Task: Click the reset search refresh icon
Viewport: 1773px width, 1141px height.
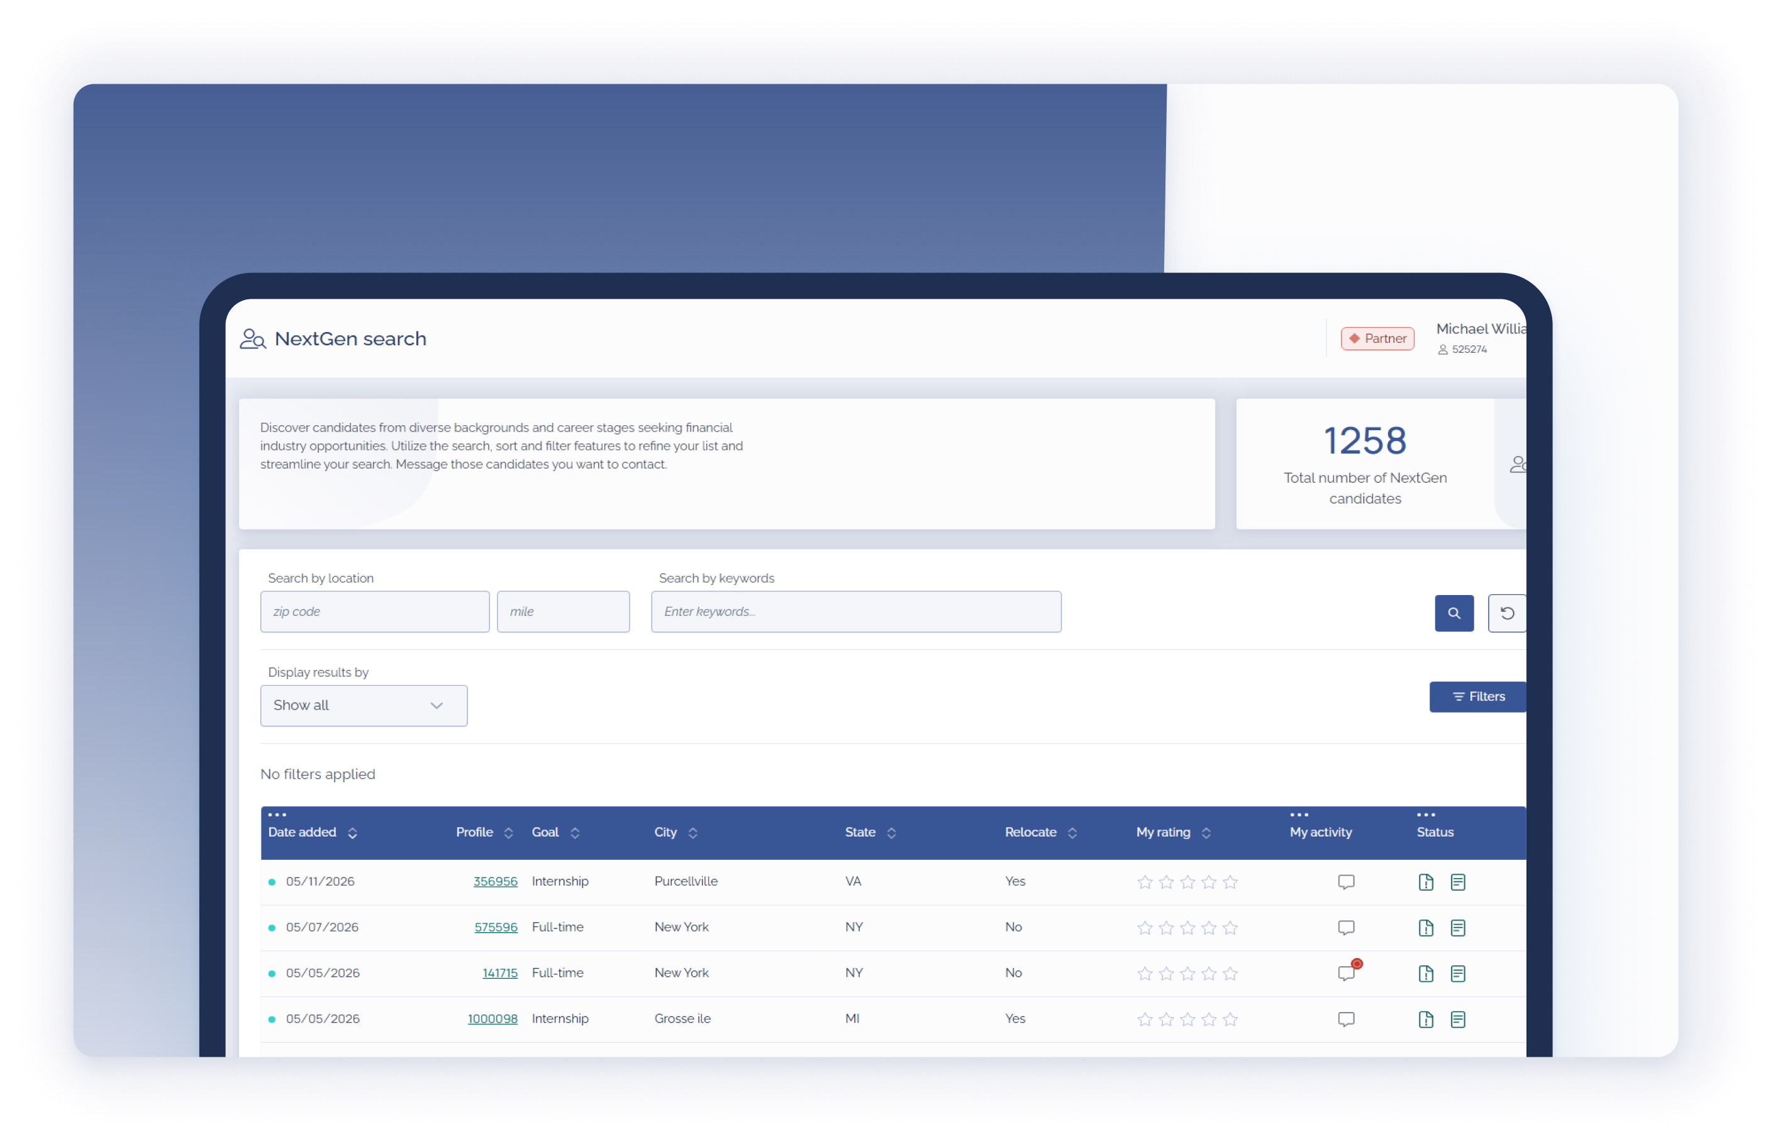Action: pos(1506,613)
